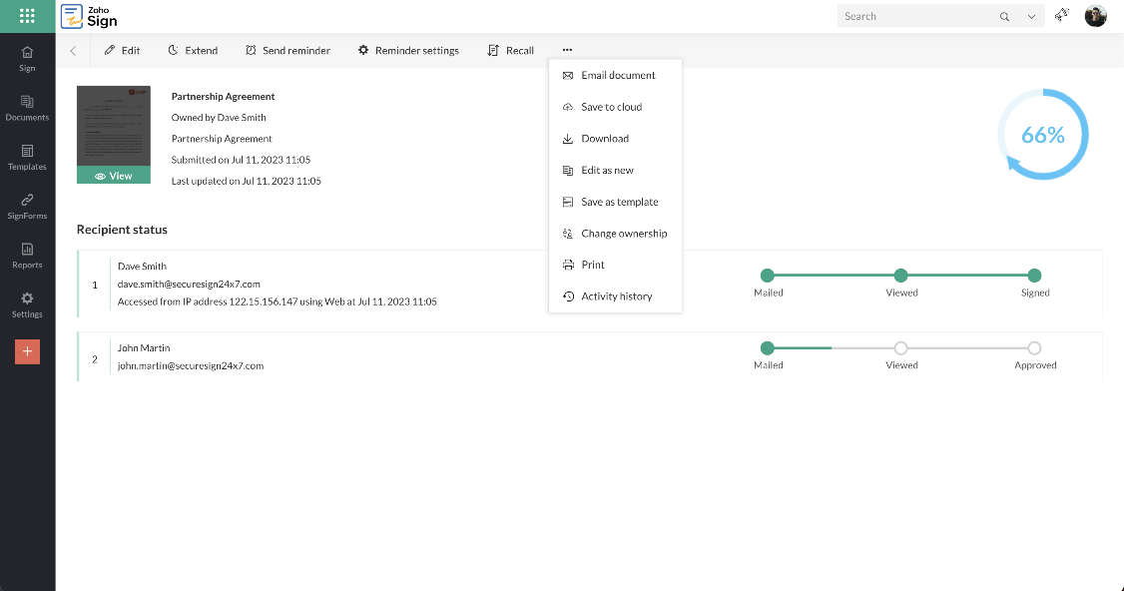Select the Templates sidebar icon
Viewport: 1124px width, 591px height.
[27, 159]
